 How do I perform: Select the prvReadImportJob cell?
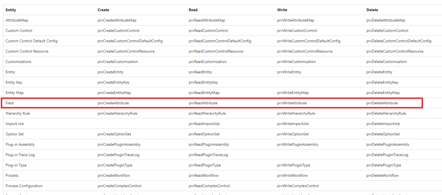(x=205, y=124)
